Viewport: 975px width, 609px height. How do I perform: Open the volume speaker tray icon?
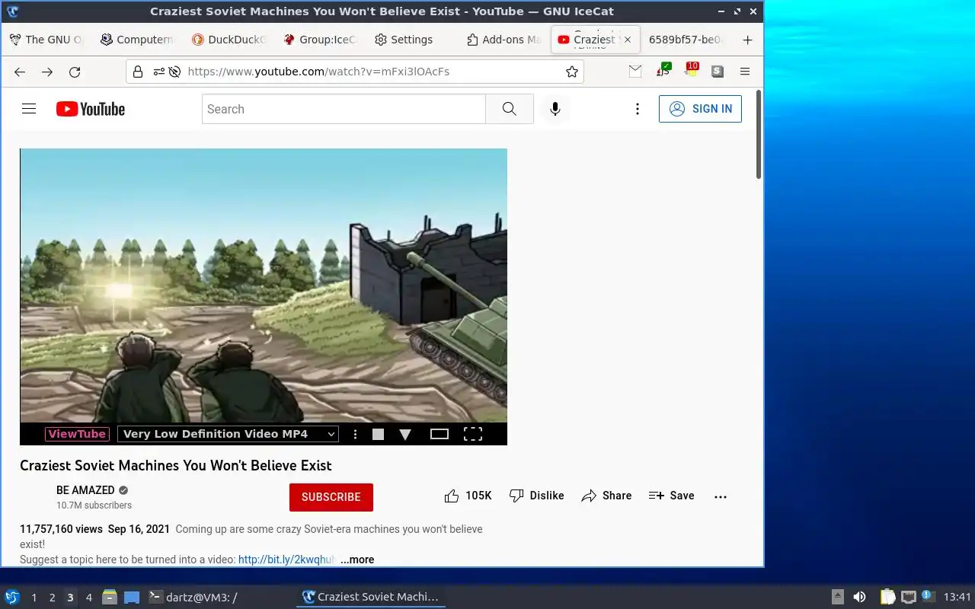[x=859, y=597]
